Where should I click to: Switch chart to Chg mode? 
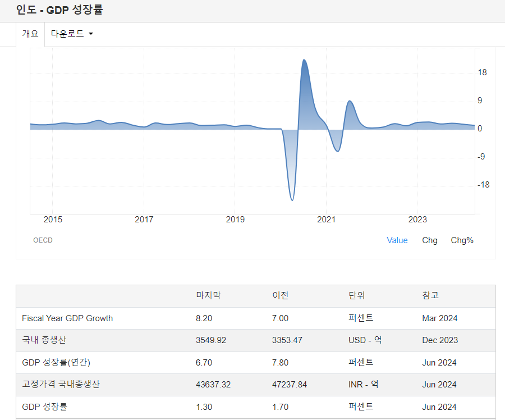tap(430, 240)
